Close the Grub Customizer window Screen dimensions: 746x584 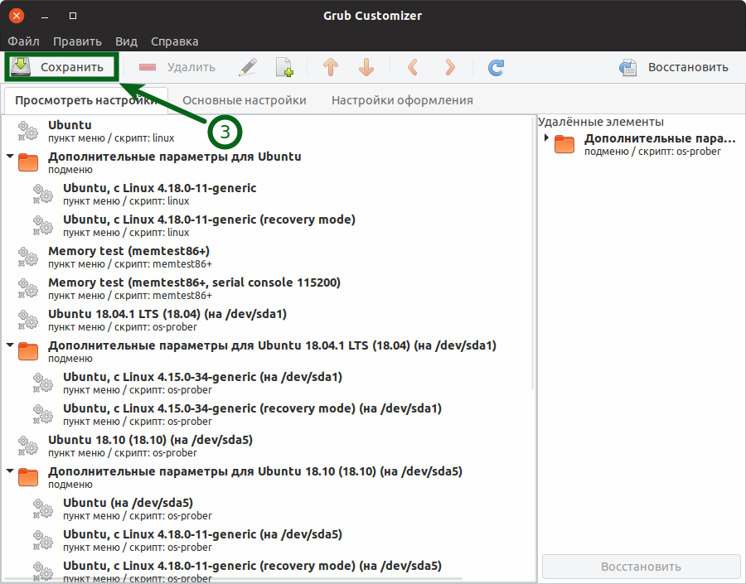tap(17, 16)
